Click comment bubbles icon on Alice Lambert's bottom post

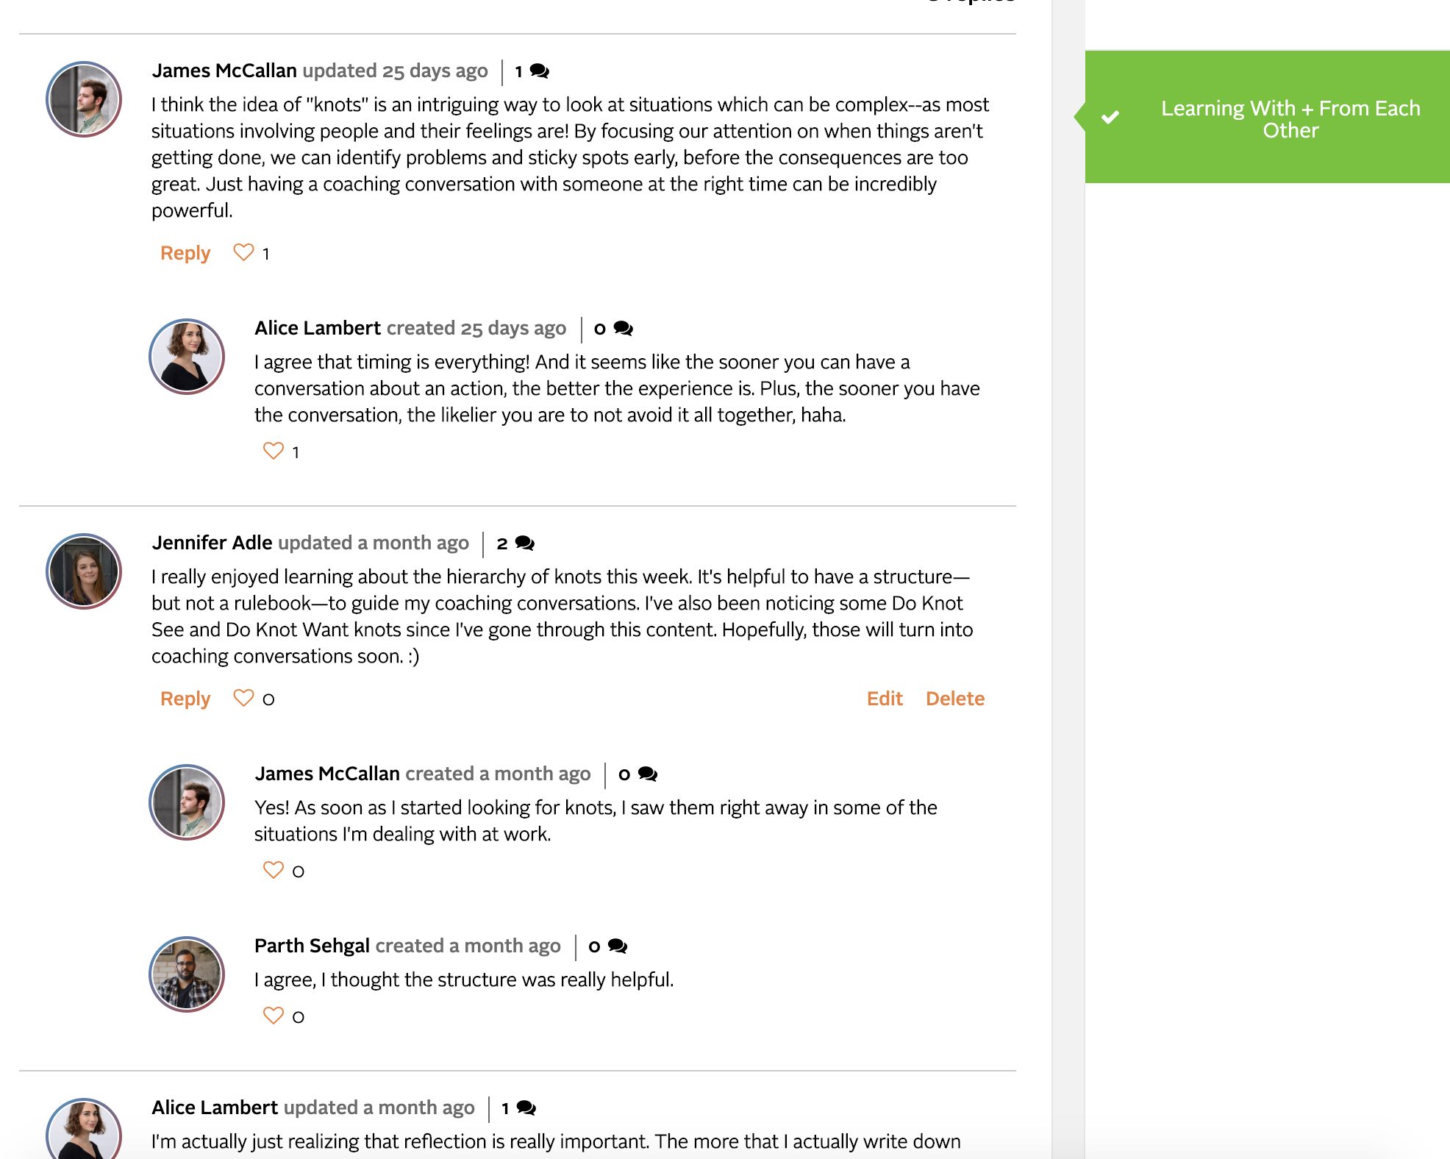coord(526,1108)
